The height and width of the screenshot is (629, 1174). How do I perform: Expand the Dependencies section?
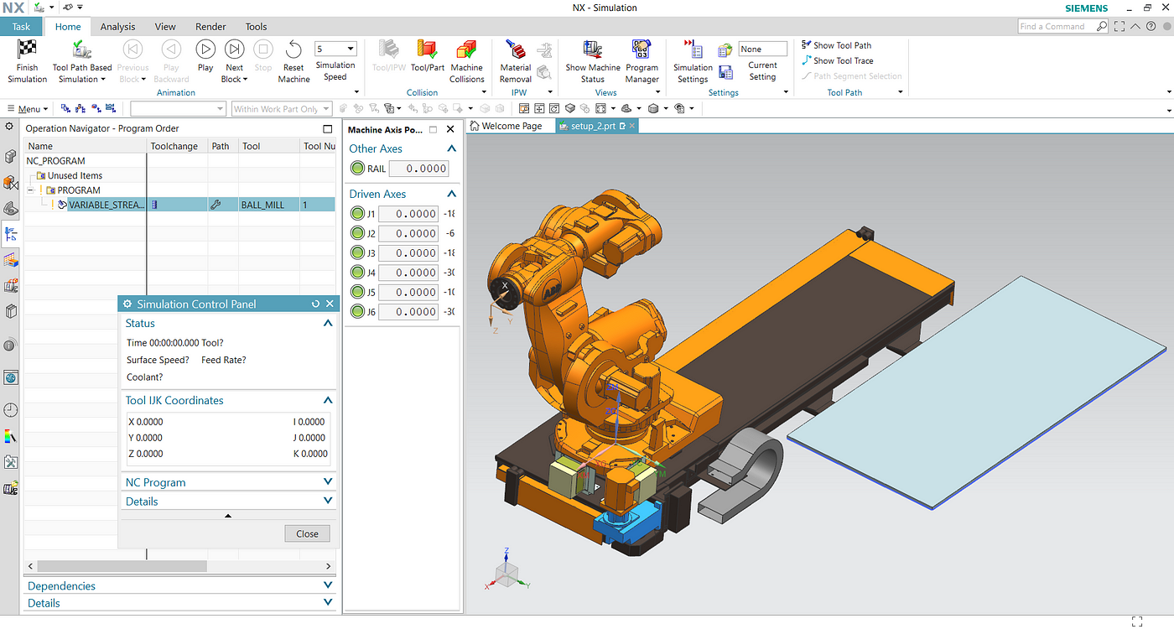click(328, 586)
